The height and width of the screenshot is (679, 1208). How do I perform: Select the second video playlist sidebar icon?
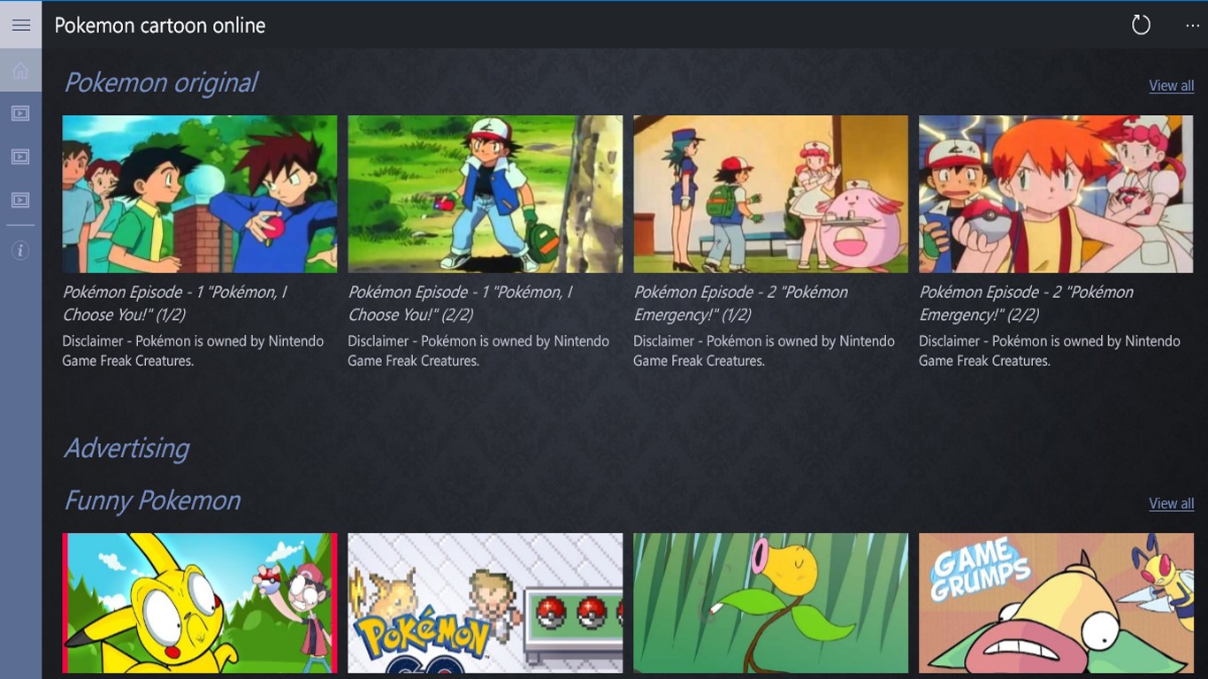pyautogui.click(x=19, y=156)
